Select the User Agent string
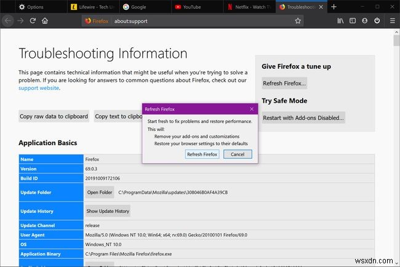This screenshot has height=267, width=400. point(166,235)
